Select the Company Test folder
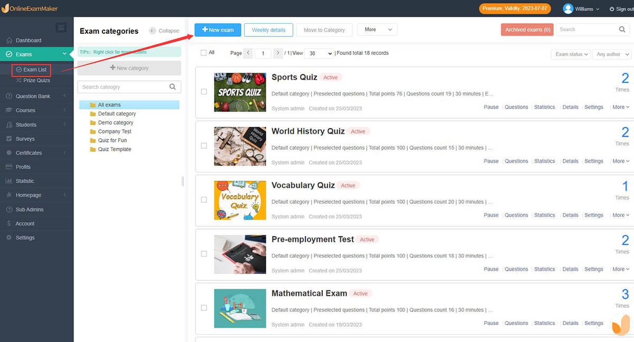 pyautogui.click(x=115, y=131)
